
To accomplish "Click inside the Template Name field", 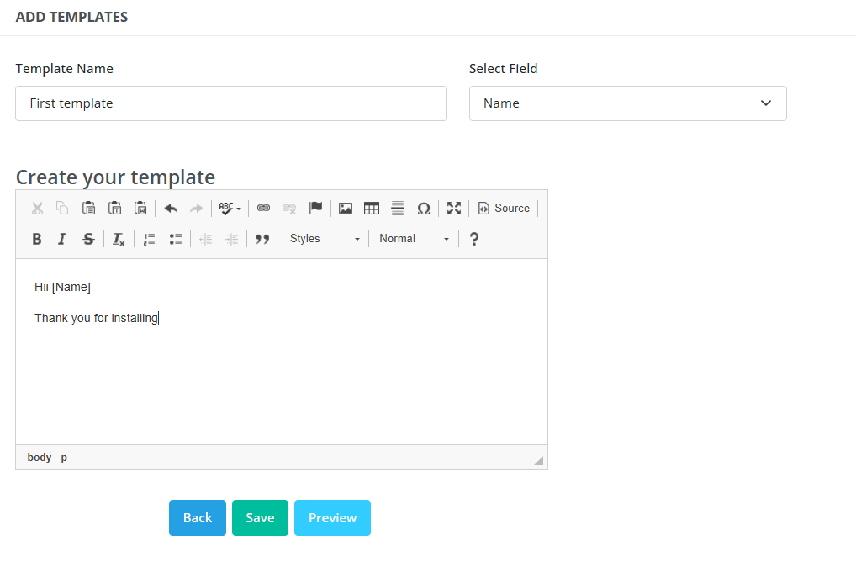I will (x=230, y=103).
